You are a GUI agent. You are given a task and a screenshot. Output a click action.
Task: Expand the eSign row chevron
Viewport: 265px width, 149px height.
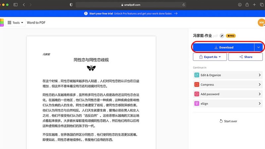point(260,103)
